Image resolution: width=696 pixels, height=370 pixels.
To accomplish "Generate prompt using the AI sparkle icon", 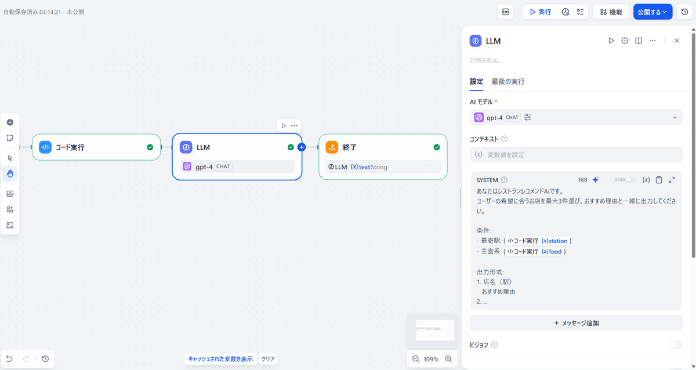I will click(595, 180).
